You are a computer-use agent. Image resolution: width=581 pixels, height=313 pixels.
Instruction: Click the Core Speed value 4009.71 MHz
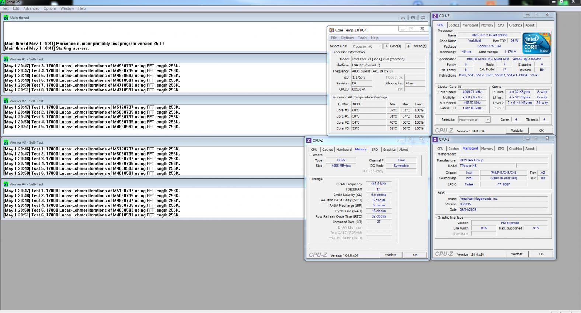[473, 92]
